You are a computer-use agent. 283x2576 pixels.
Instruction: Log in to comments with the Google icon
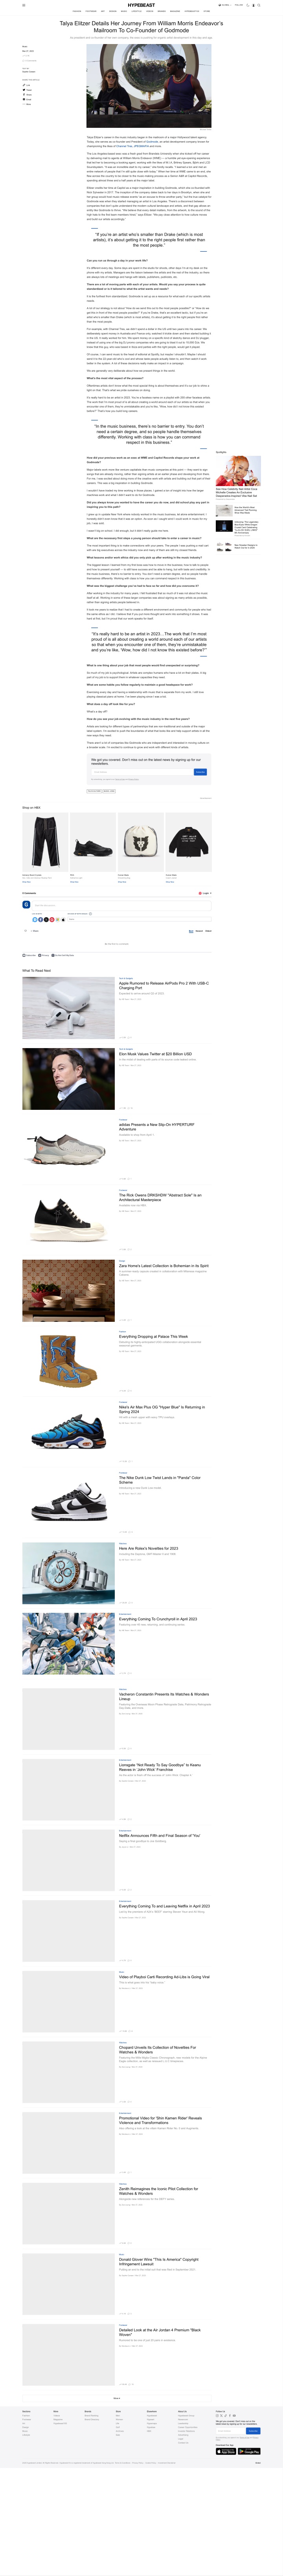tap(52, 919)
